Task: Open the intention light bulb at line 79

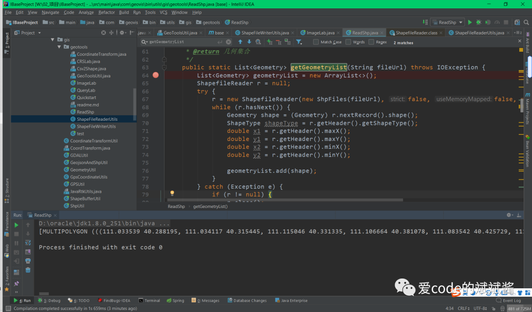Action: [172, 193]
